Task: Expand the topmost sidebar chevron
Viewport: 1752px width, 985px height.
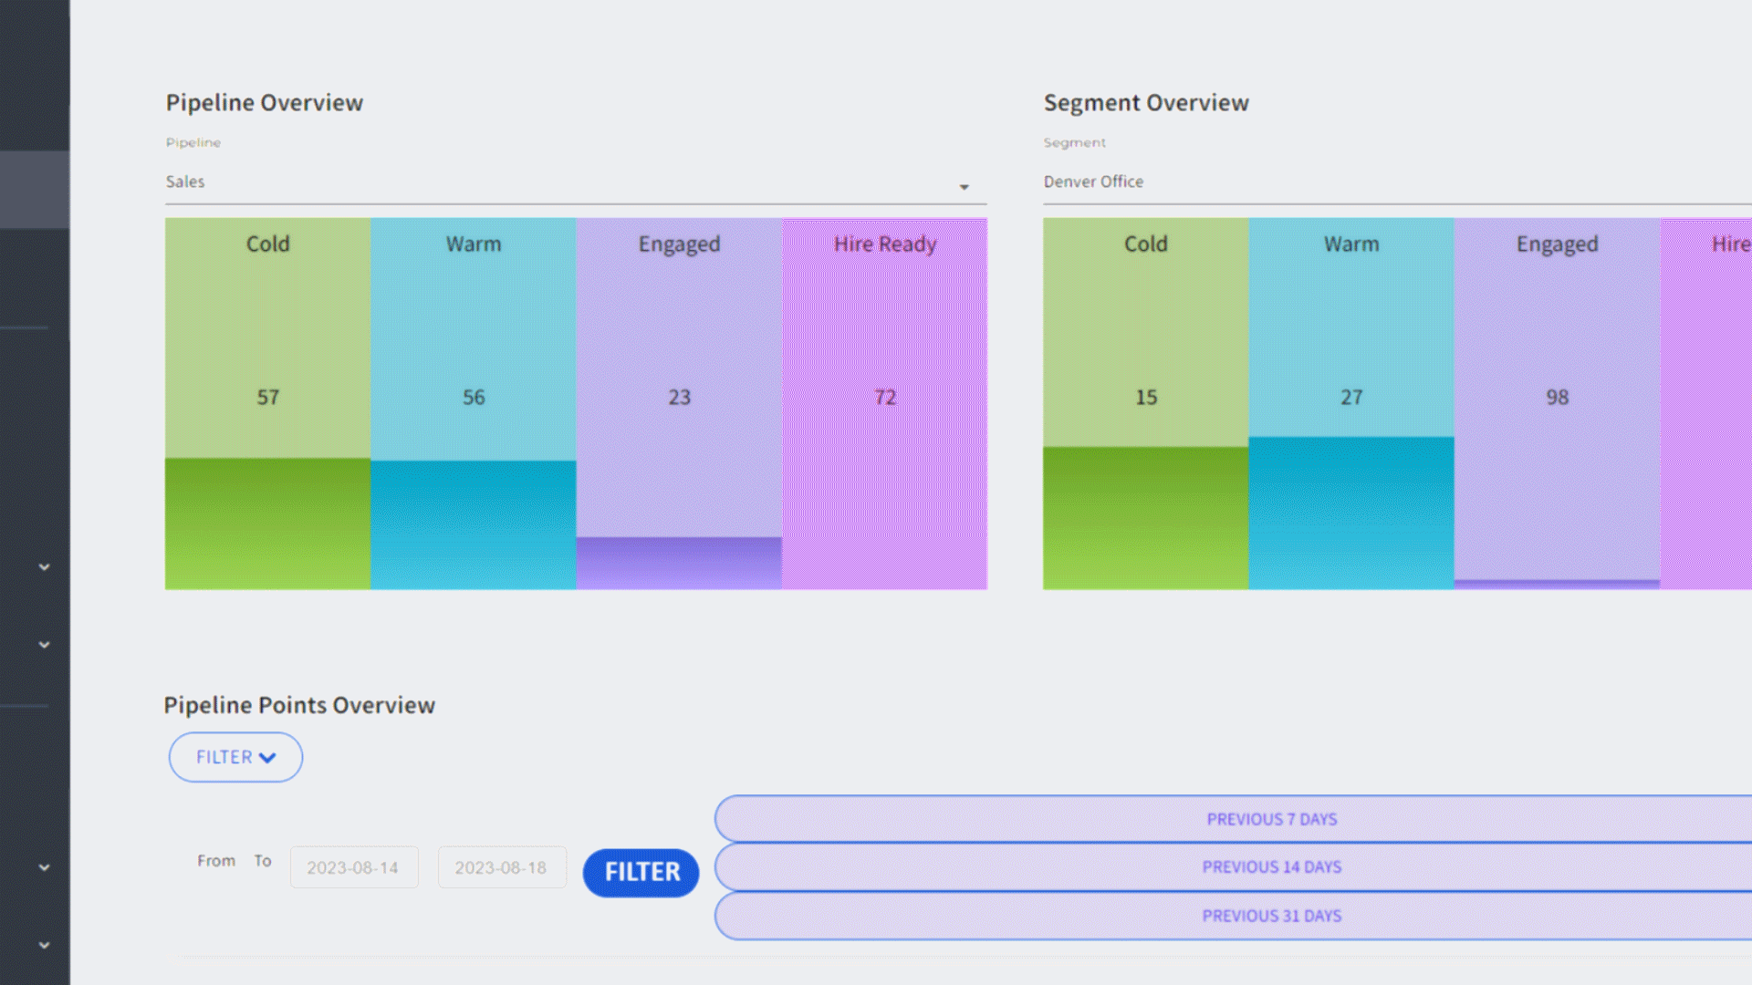Action: click(x=44, y=567)
